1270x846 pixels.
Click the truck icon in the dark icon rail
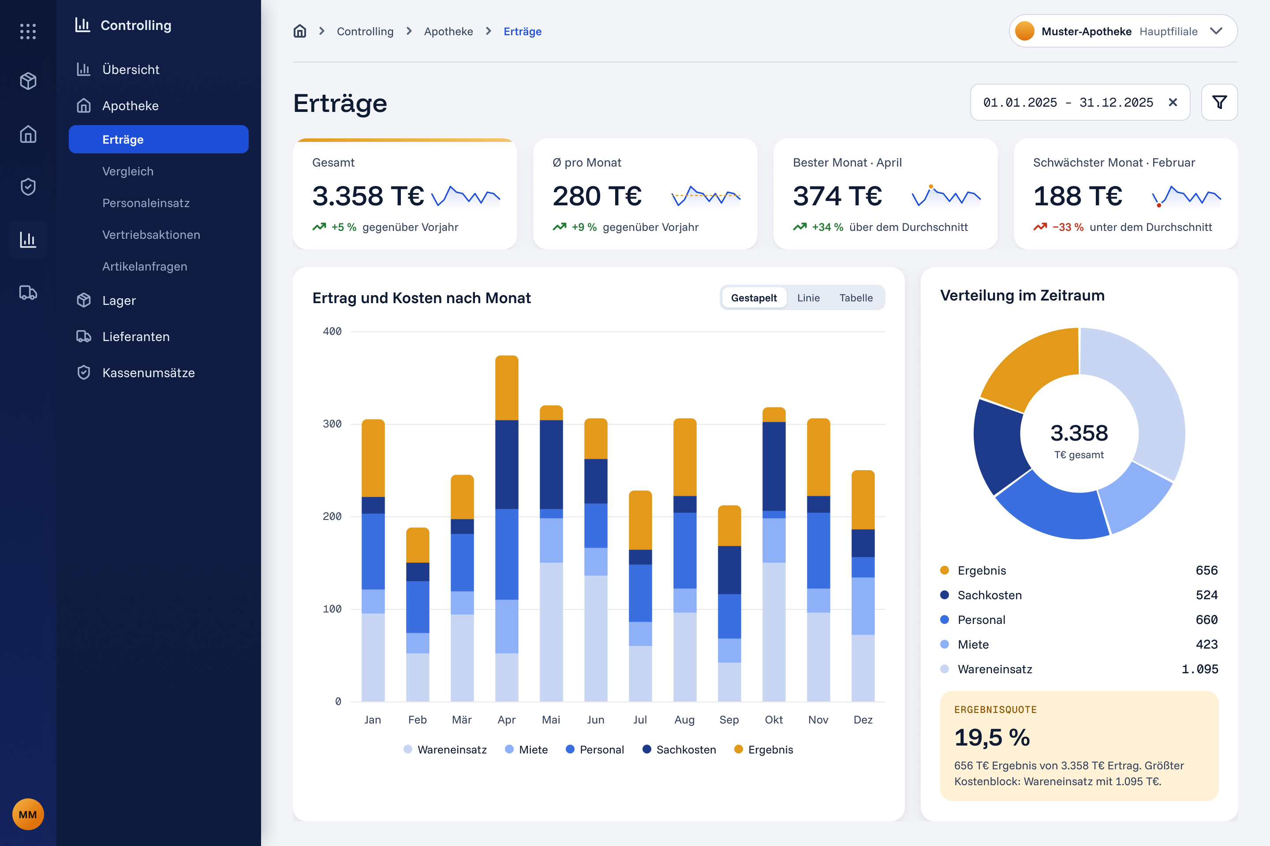(28, 293)
